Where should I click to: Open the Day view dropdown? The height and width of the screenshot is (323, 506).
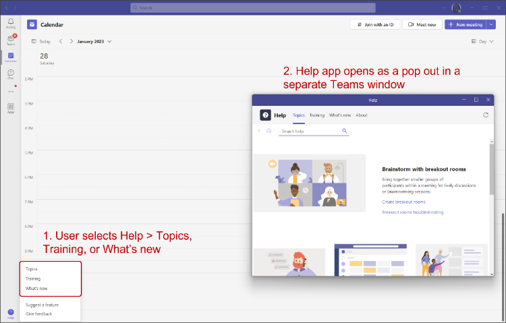click(482, 41)
